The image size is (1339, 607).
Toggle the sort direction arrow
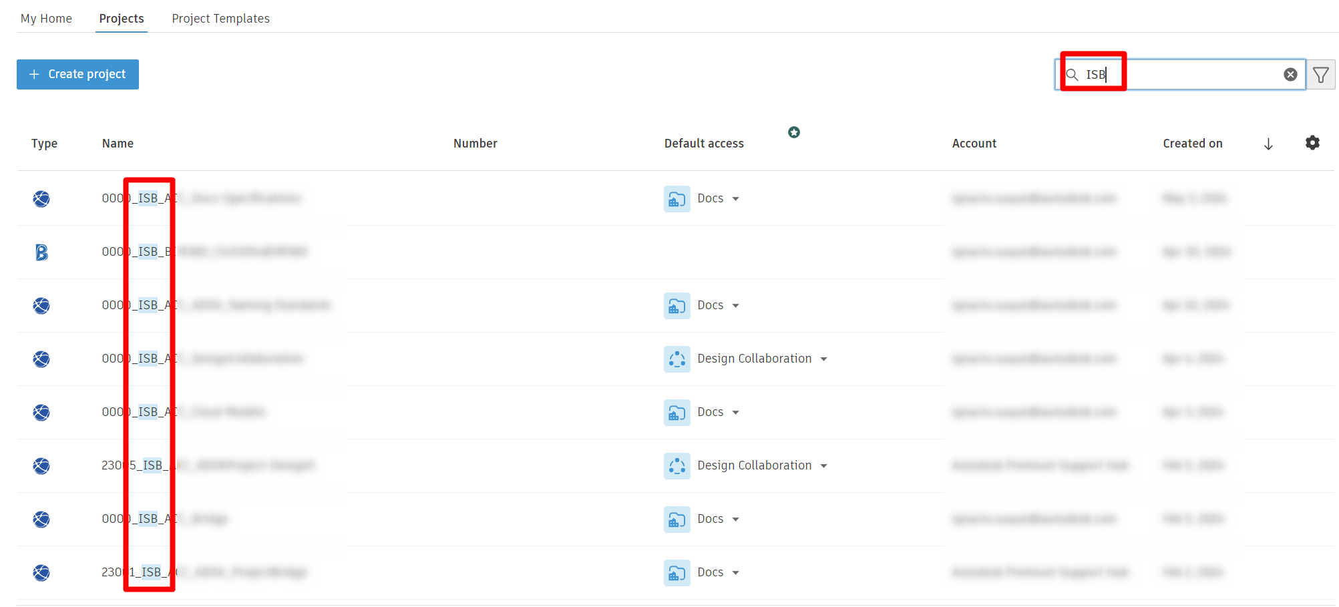(x=1268, y=143)
